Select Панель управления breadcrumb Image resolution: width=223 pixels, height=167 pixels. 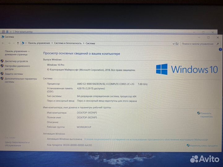click(x=39, y=43)
